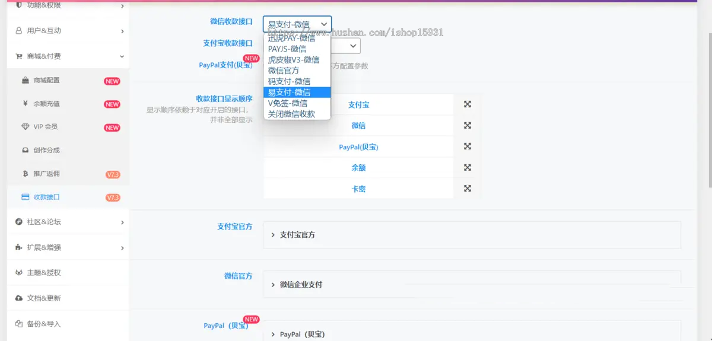Click the 收款接口显示顺序 label
The image size is (712, 341).
tap(224, 98)
